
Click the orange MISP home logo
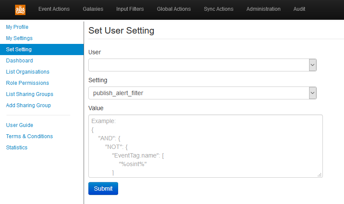pyautogui.click(x=20, y=10)
